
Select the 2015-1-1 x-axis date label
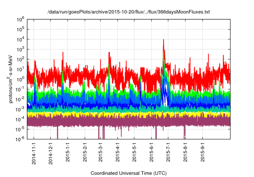click(x=67, y=152)
